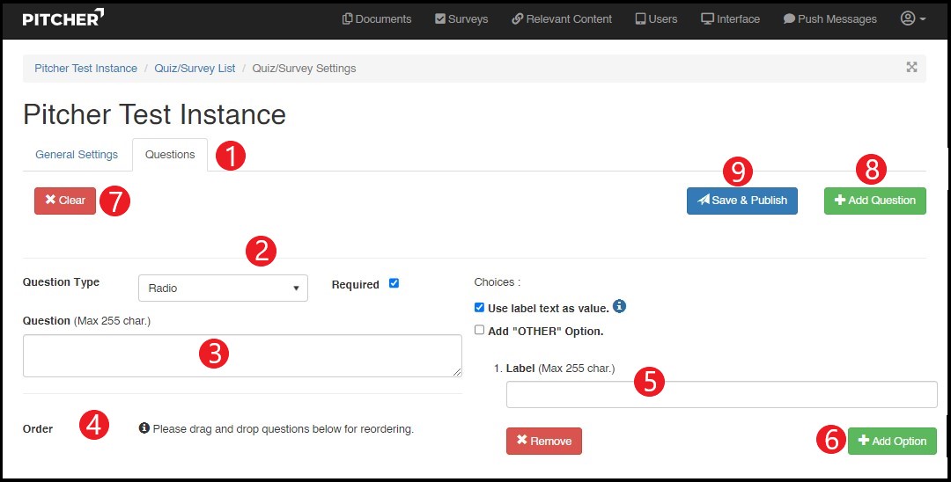The width and height of the screenshot is (951, 482).
Task: Click the fullscreen expand icon in breadcrumb bar
Action: coord(911,68)
